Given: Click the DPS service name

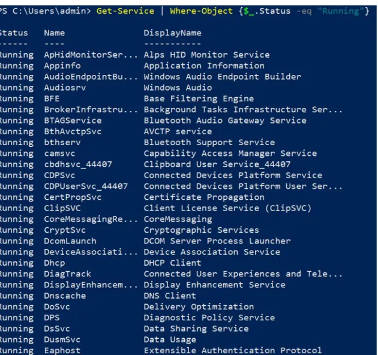Looking at the screenshot, I should point(52,318).
